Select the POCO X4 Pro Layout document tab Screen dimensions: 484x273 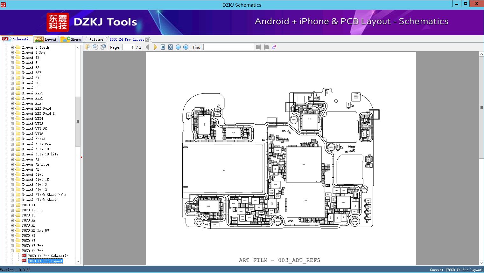coord(127,39)
